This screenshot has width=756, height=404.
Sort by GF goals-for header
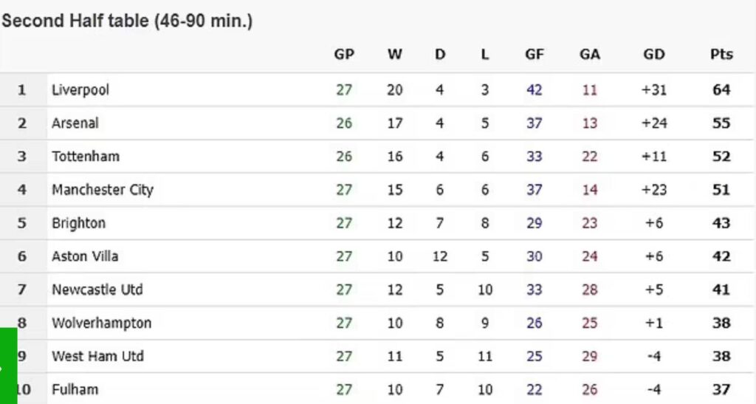(535, 55)
